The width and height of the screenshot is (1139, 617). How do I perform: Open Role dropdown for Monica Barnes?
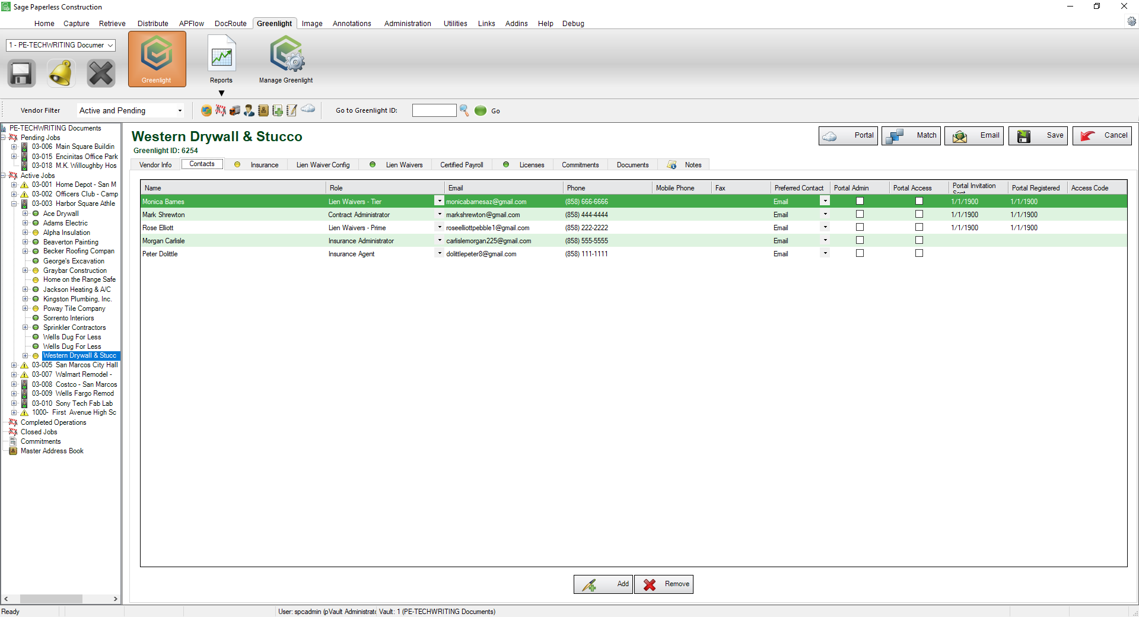pos(439,201)
